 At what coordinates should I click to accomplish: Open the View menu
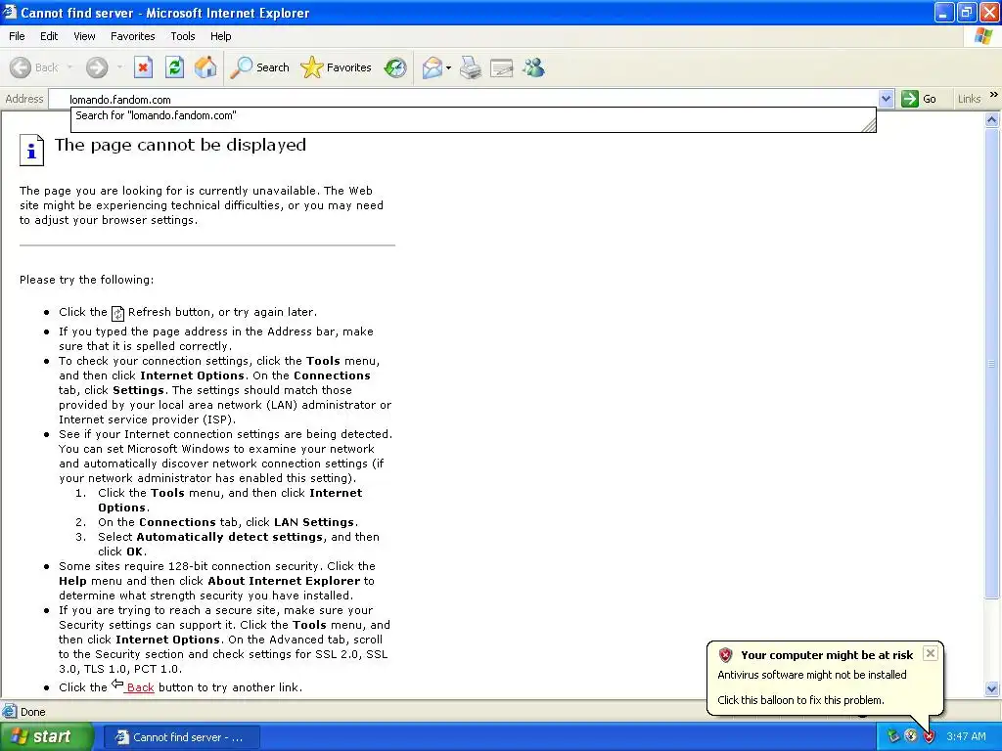click(x=84, y=36)
